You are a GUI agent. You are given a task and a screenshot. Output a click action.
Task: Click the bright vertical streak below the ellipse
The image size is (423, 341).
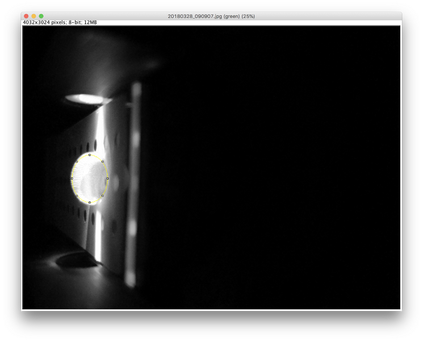(x=98, y=233)
